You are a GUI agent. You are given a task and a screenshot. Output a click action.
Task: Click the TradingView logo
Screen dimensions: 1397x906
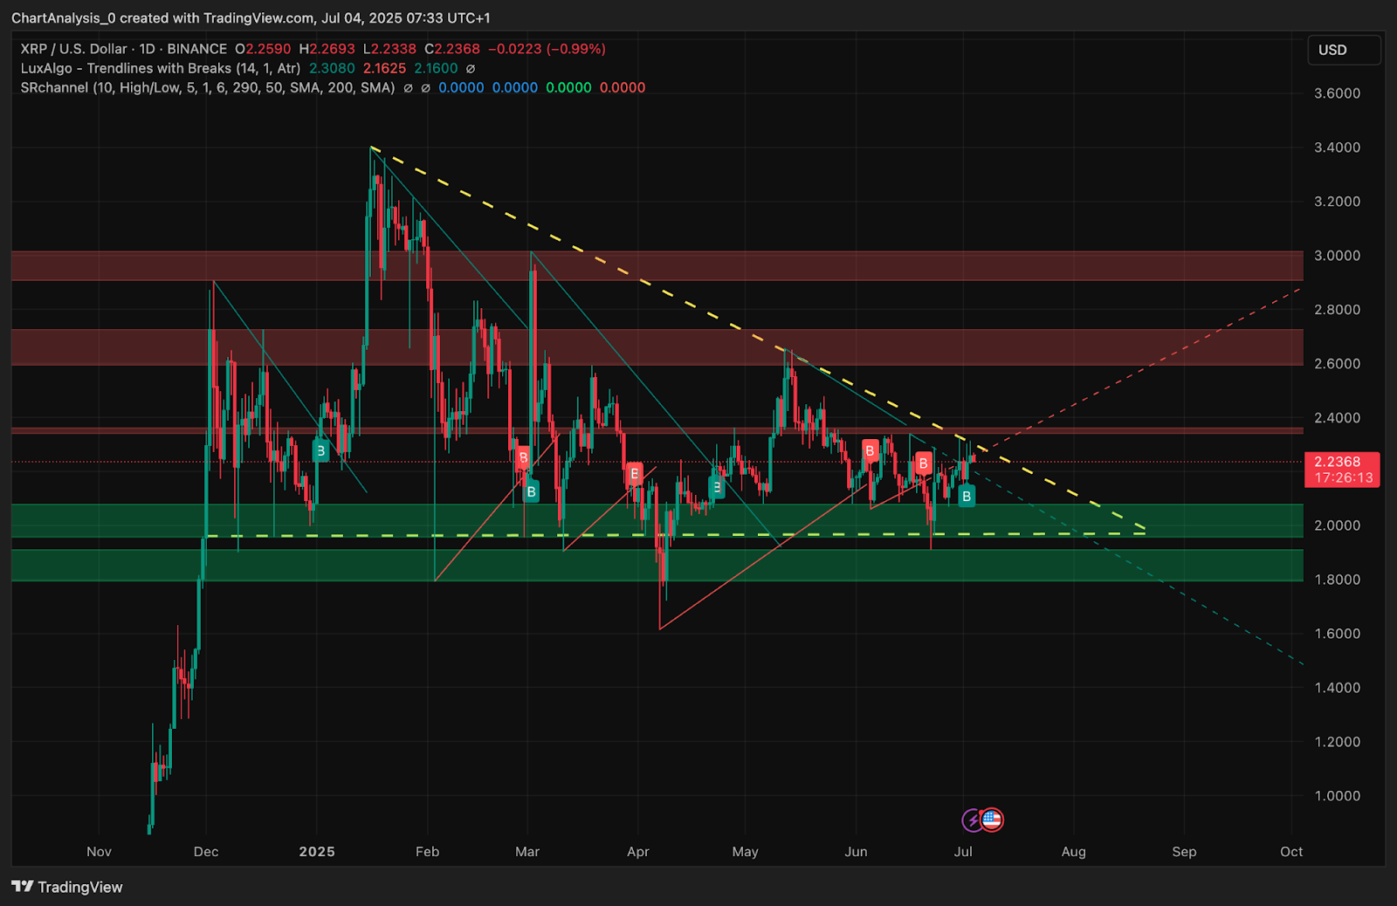coord(67,887)
